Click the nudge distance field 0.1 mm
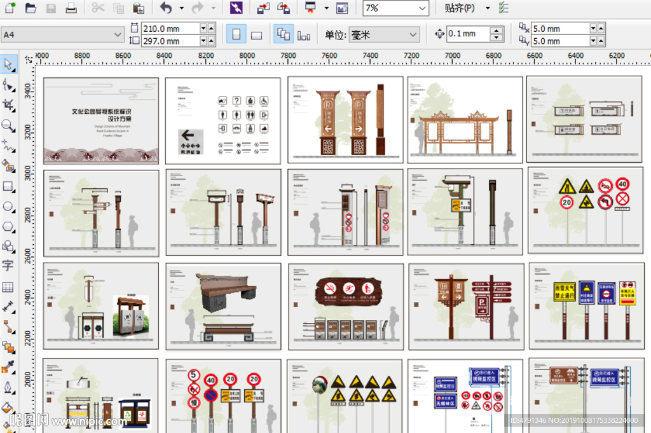651x433 pixels. (x=469, y=34)
